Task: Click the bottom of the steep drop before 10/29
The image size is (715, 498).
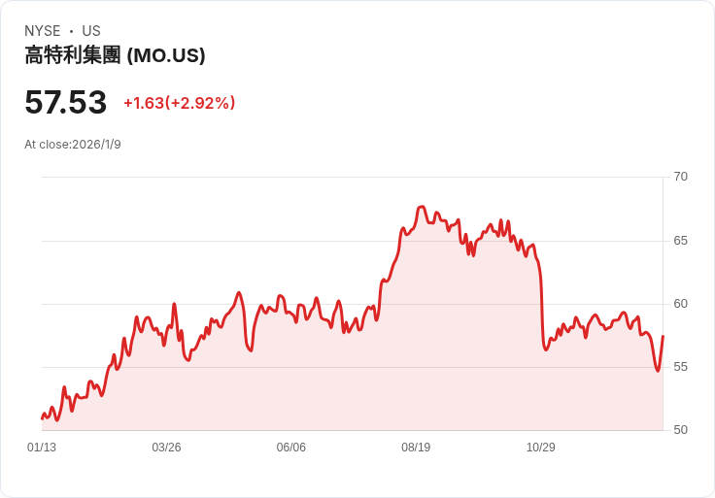Action: pos(546,349)
